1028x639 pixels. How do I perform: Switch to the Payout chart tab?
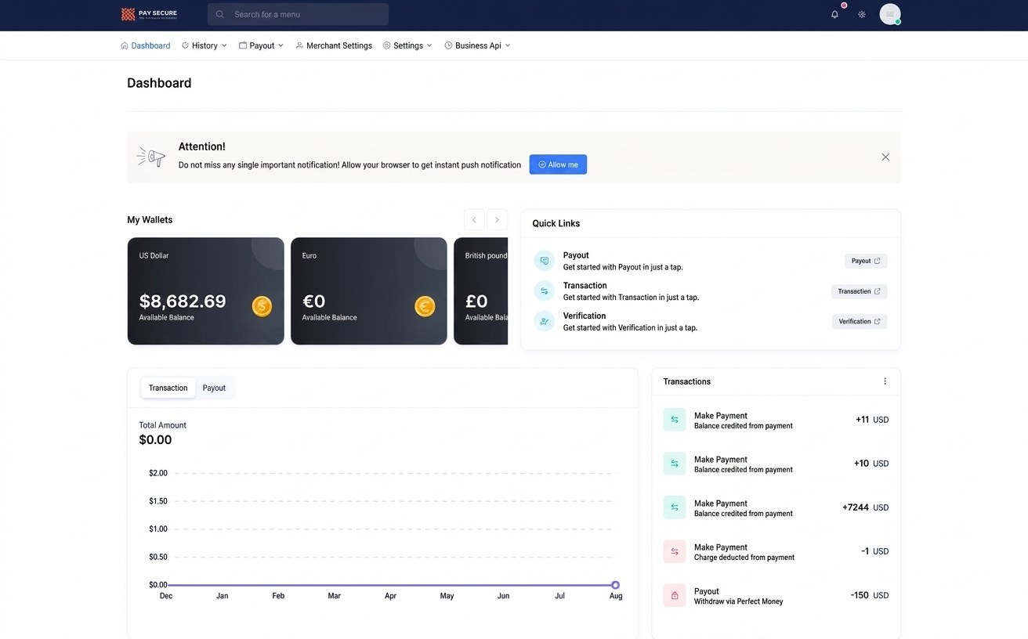pyautogui.click(x=214, y=388)
